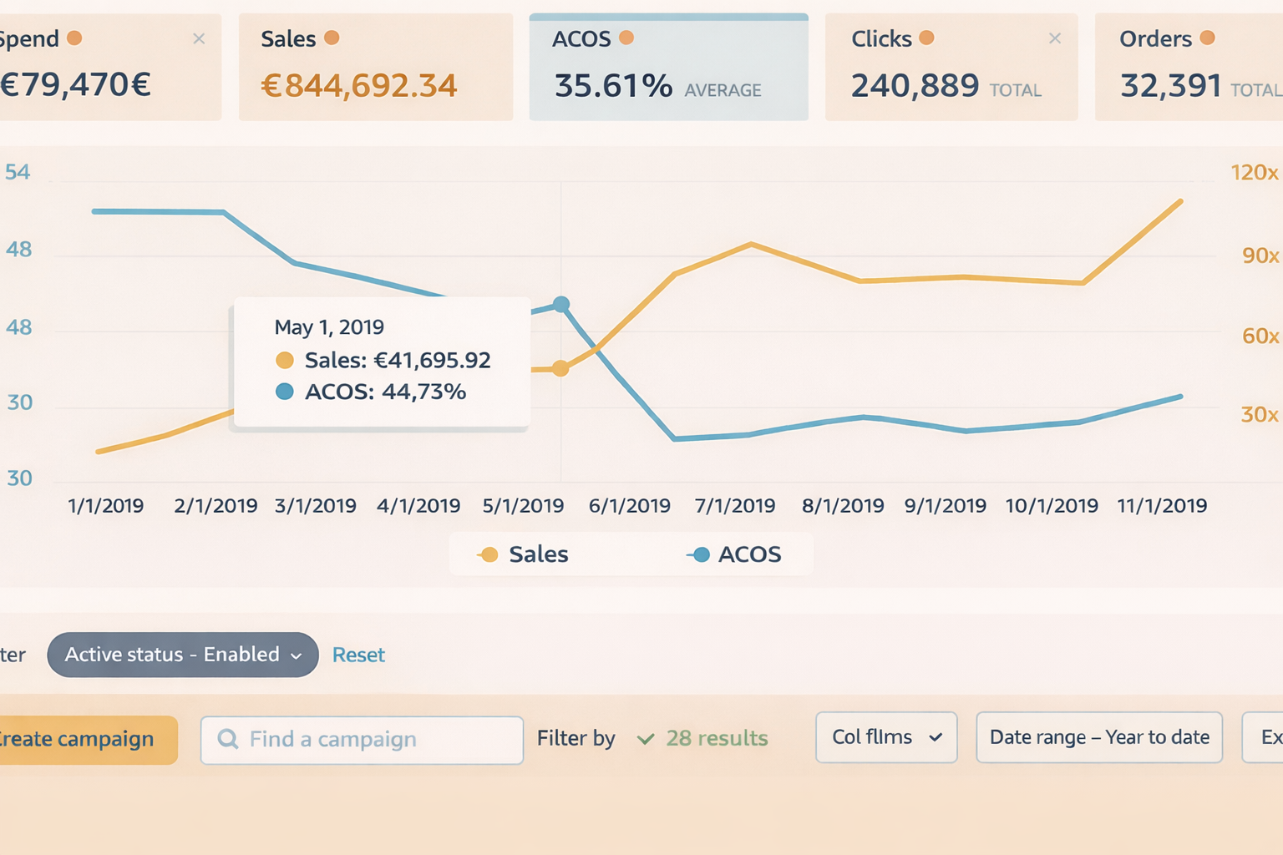The image size is (1283, 855).
Task: Expand the Columns dropdown
Action: [886, 737]
